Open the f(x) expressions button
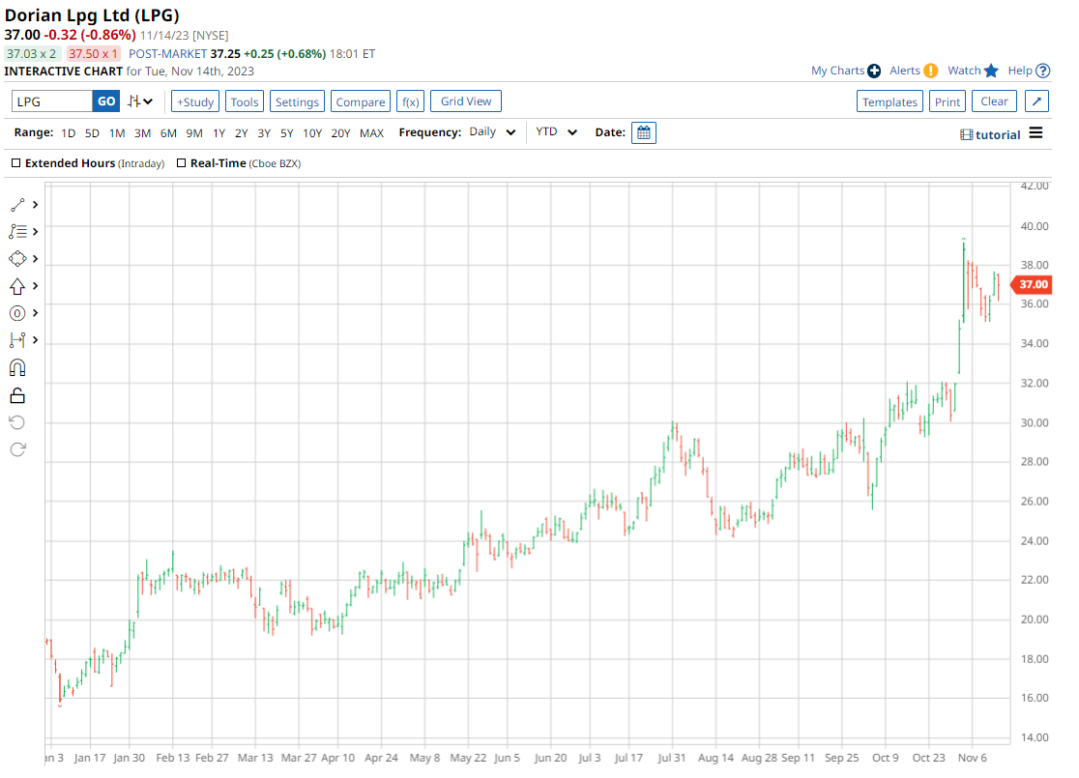The width and height of the screenshot is (1079, 778). (410, 101)
